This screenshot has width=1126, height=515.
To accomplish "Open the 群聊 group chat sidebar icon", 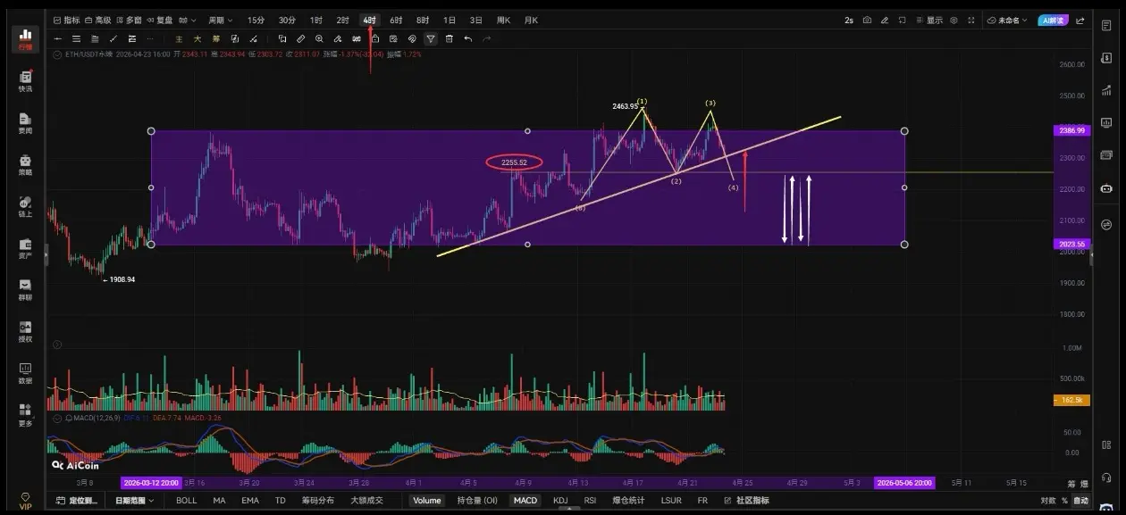I will pos(25,290).
